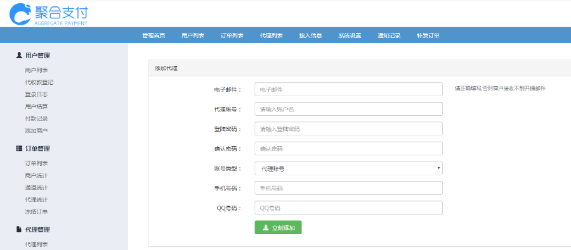Click the 订单管理 section heading
This screenshot has height=250, width=571.
point(37,148)
